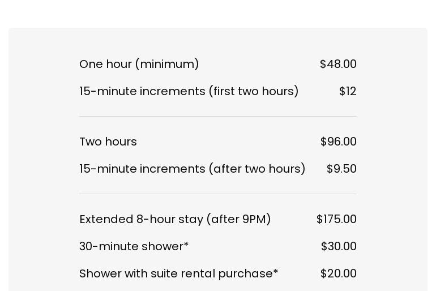
Task: Click the divider line above "Two hours"
Action: click(x=218, y=117)
